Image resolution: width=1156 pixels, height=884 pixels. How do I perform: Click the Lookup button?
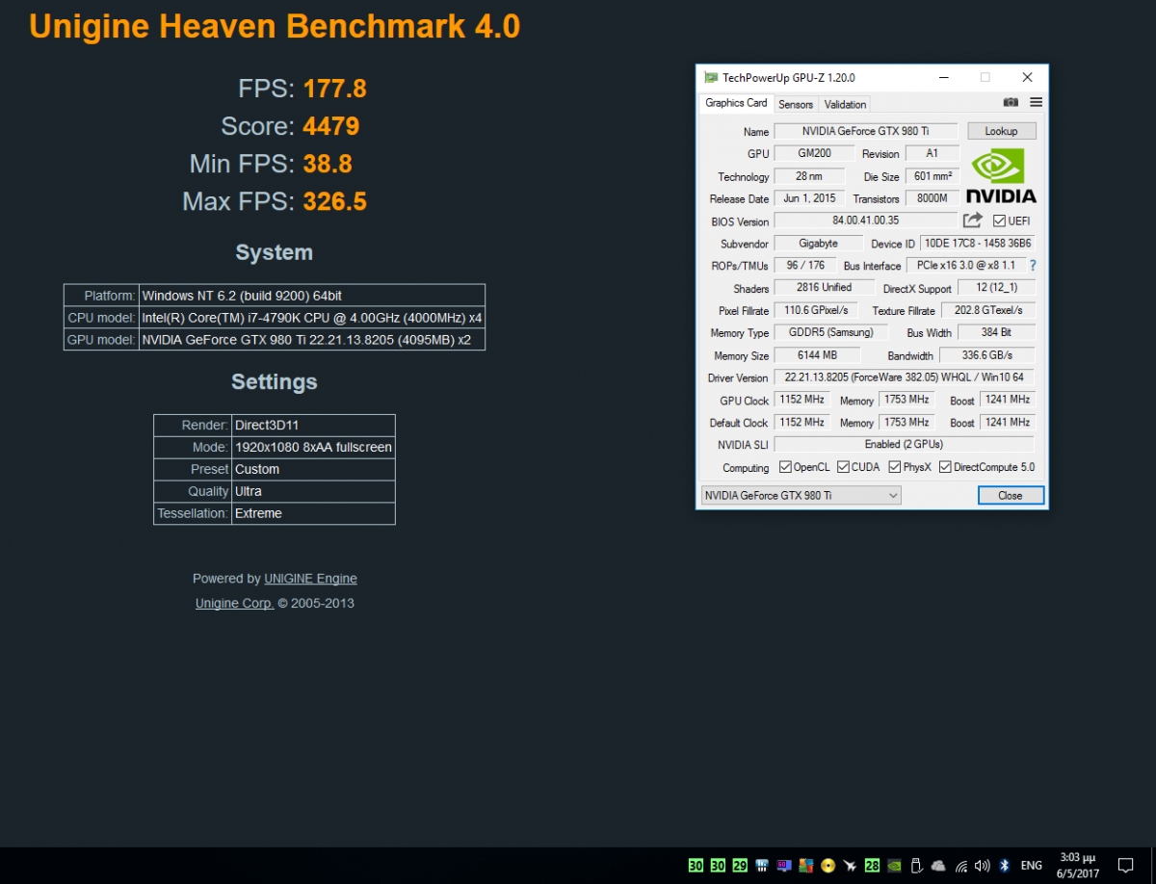click(1001, 131)
